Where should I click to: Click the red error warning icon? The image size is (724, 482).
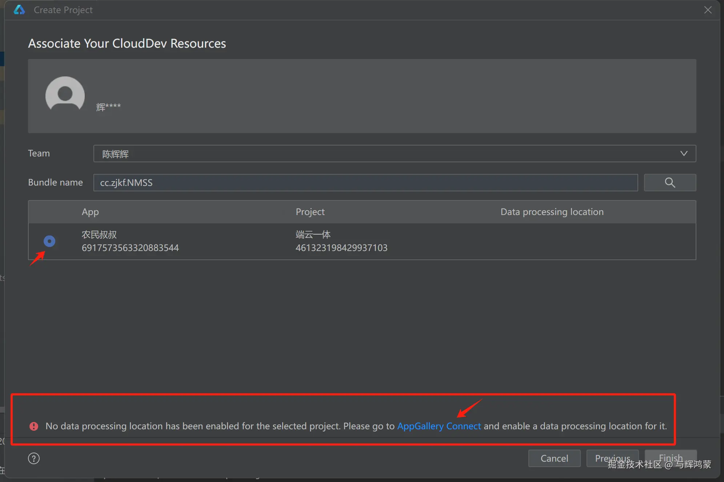click(x=34, y=426)
